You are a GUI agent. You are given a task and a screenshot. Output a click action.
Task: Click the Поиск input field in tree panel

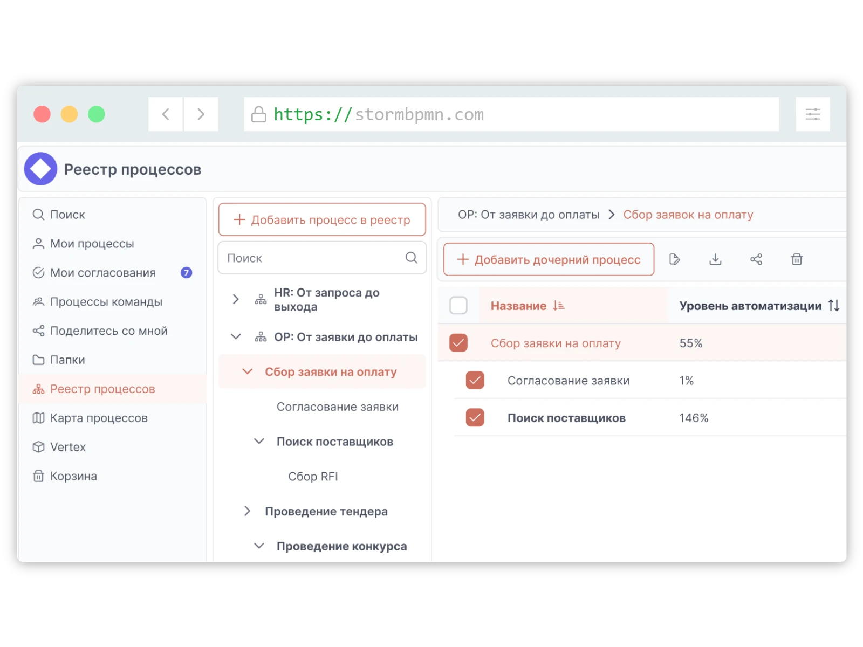(313, 258)
